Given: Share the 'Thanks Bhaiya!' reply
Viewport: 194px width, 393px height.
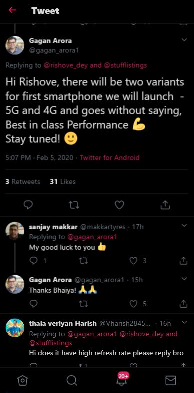Looking at the screenshot, I should coord(183,304).
